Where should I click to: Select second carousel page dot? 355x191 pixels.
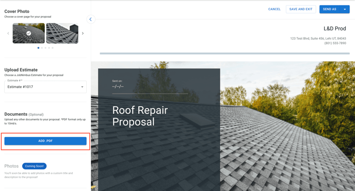pyautogui.click(x=42, y=48)
